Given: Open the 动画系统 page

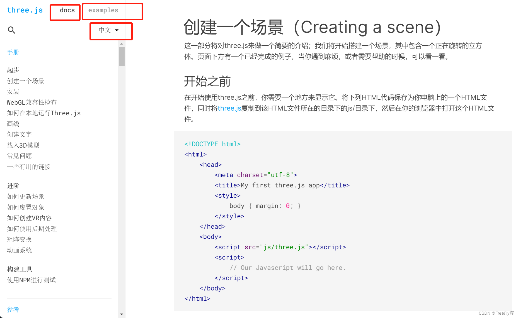Looking at the screenshot, I should [19, 250].
